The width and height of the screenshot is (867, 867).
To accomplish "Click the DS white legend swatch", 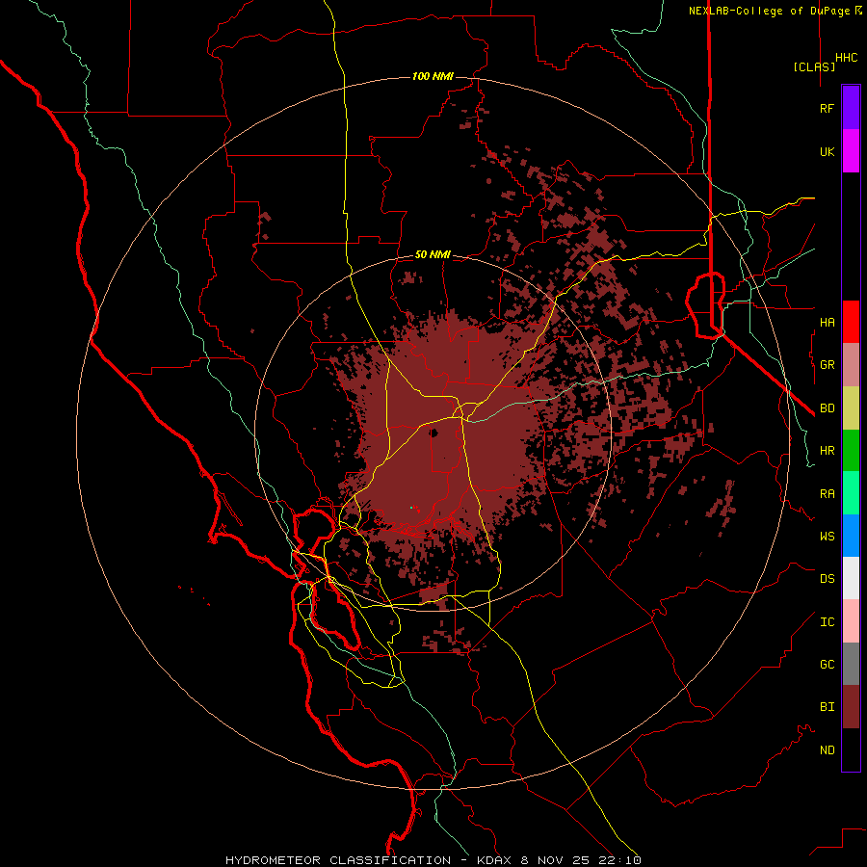I will [851, 578].
